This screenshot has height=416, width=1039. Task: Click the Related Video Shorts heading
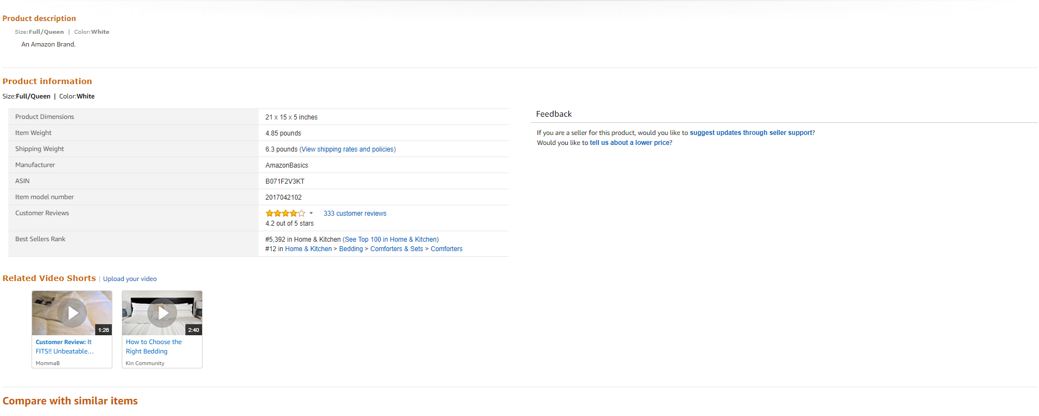(49, 278)
